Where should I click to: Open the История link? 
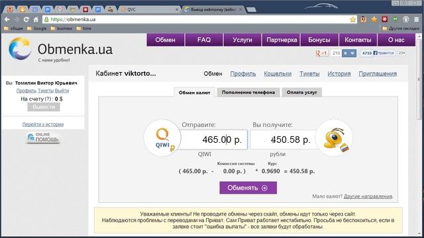pyautogui.click(x=339, y=73)
